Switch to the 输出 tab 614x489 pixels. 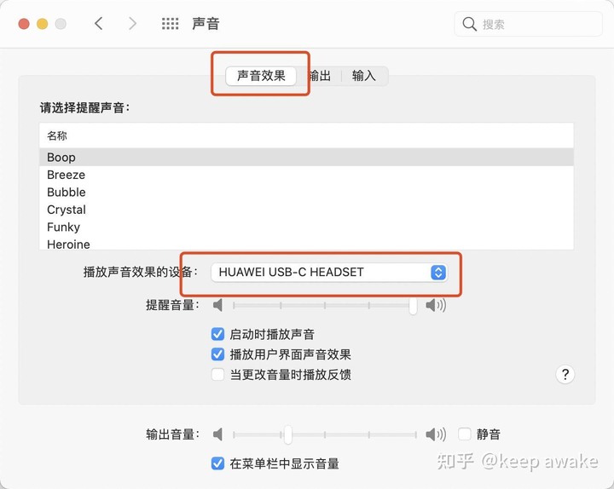[x=320, y=76]
